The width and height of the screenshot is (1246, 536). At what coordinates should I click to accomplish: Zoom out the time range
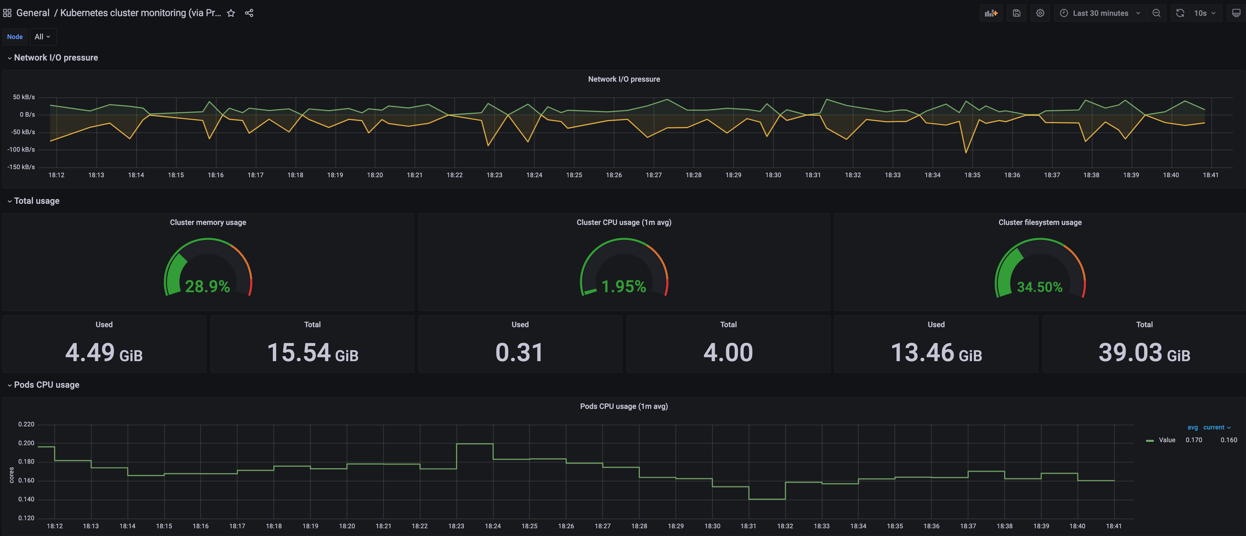(1157, 13)
